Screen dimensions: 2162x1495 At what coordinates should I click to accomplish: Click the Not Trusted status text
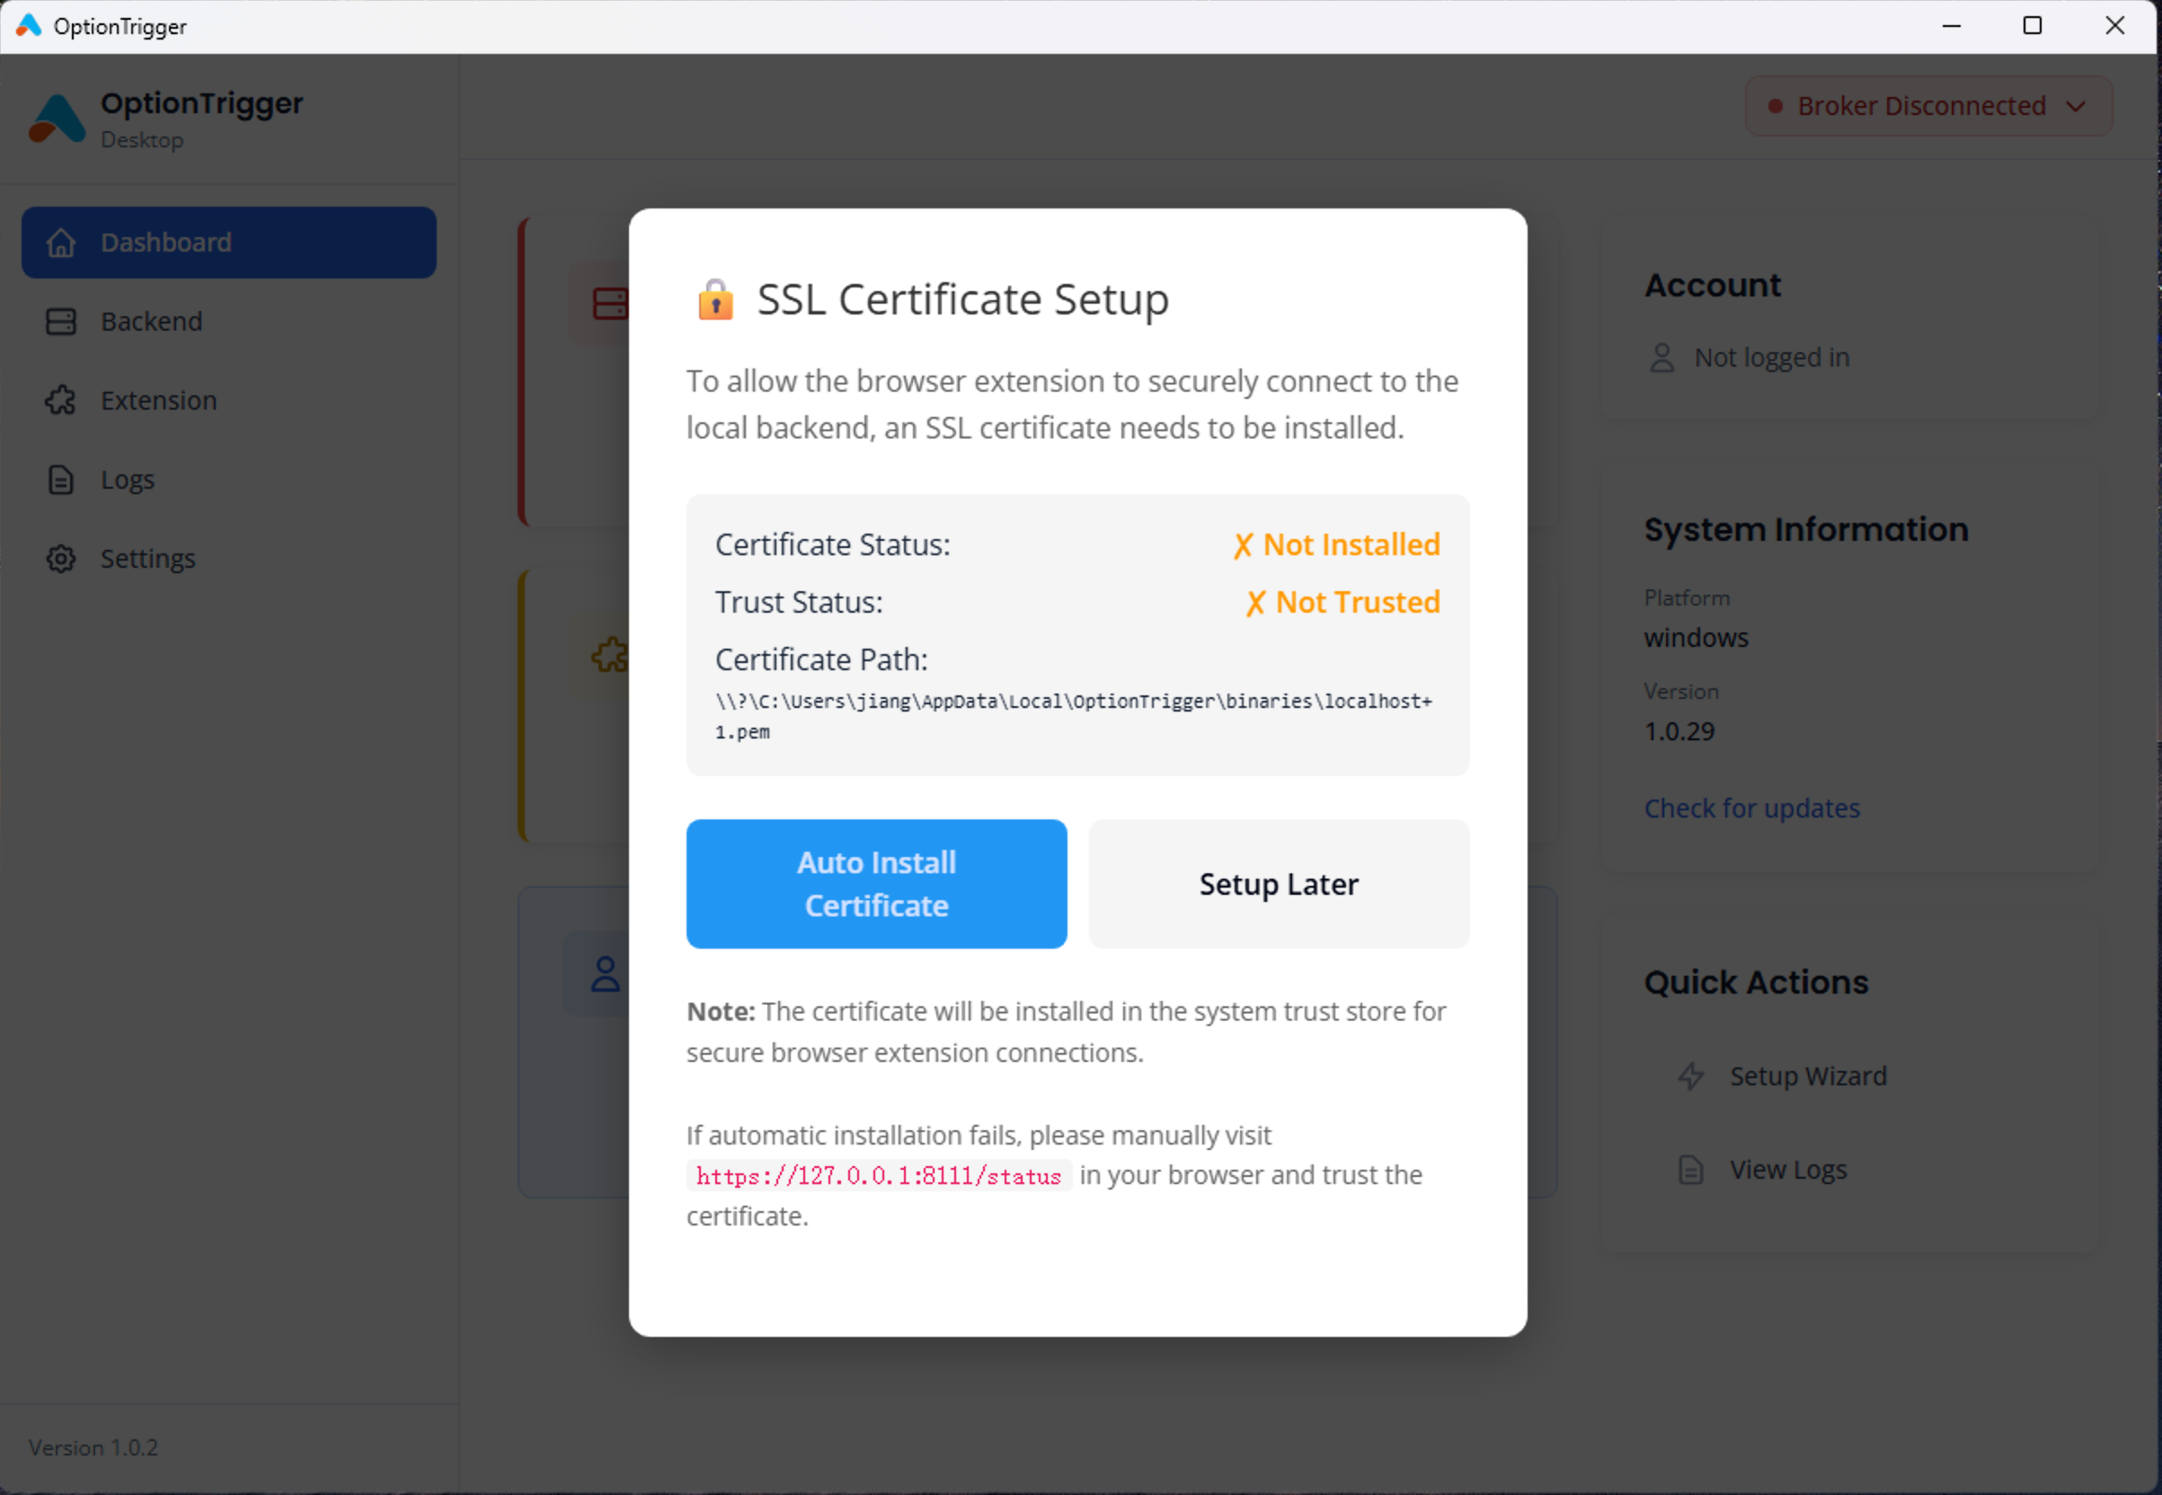pyautogui.click(x=1343, y=602)
